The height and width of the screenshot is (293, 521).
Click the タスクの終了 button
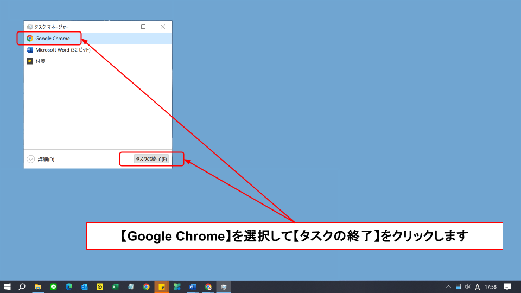click(x=151, y=159)
